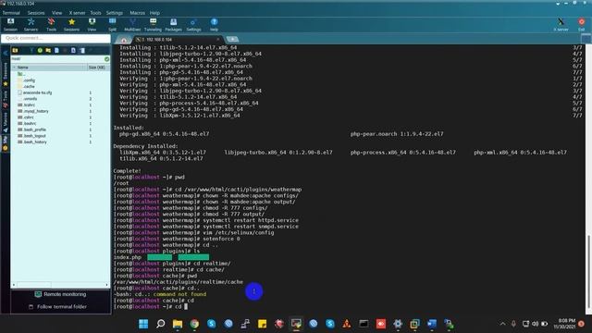
Task: Open Chrome from the taskbar
Action: click(x=194, y=324)
